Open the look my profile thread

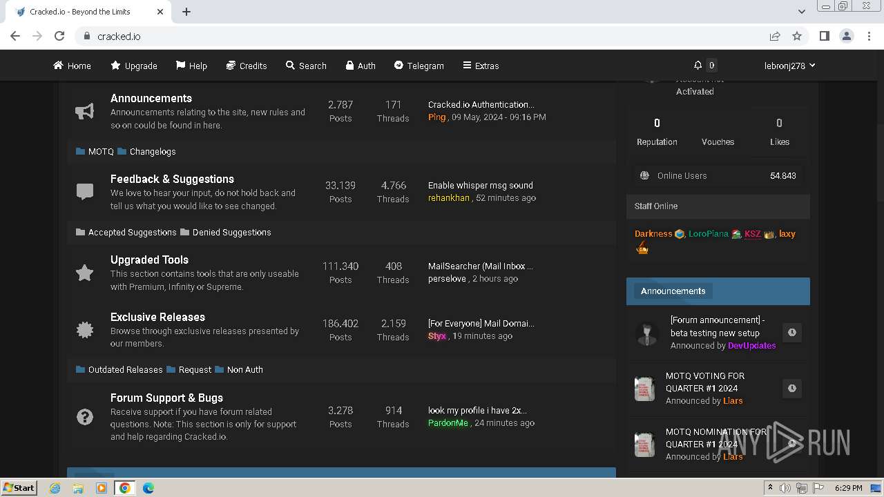tap(477, 410)
